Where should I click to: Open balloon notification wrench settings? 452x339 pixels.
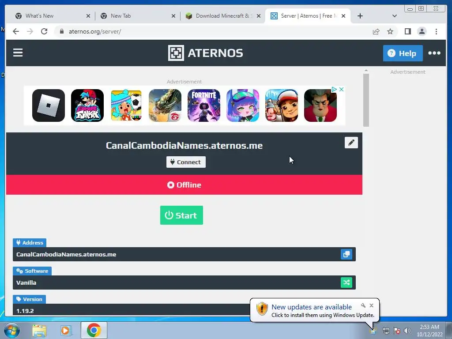pos(363,305)
